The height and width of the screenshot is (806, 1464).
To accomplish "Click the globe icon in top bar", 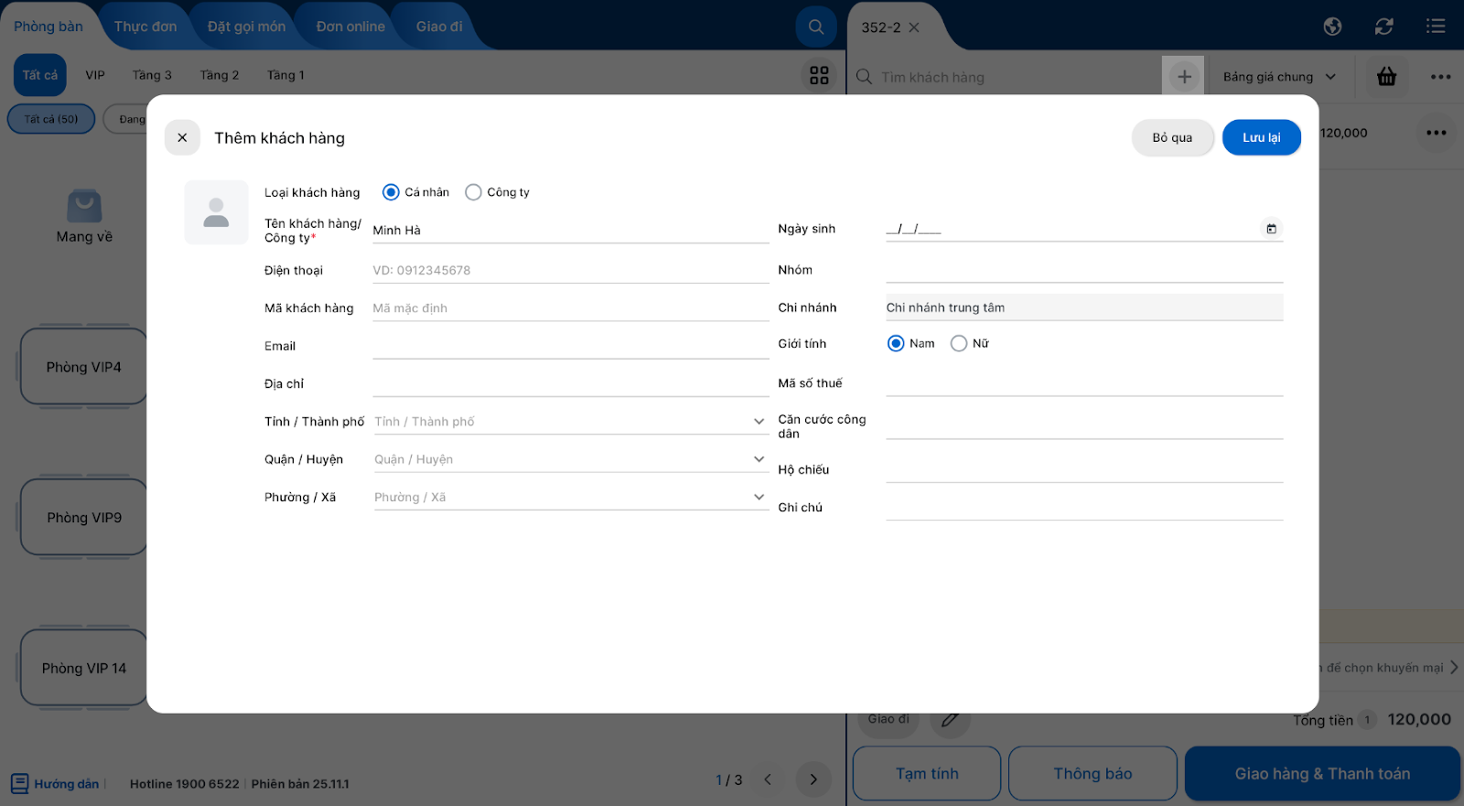I will click(x=1332, y=27).
